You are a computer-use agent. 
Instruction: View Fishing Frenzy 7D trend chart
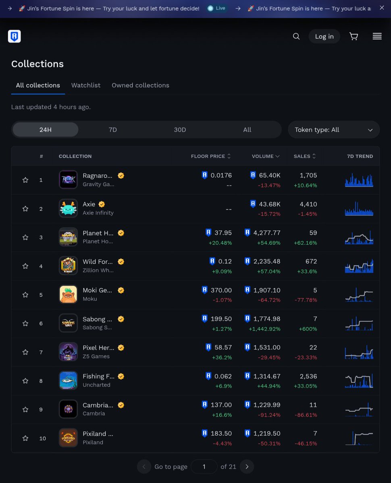[x=359, y=381]
